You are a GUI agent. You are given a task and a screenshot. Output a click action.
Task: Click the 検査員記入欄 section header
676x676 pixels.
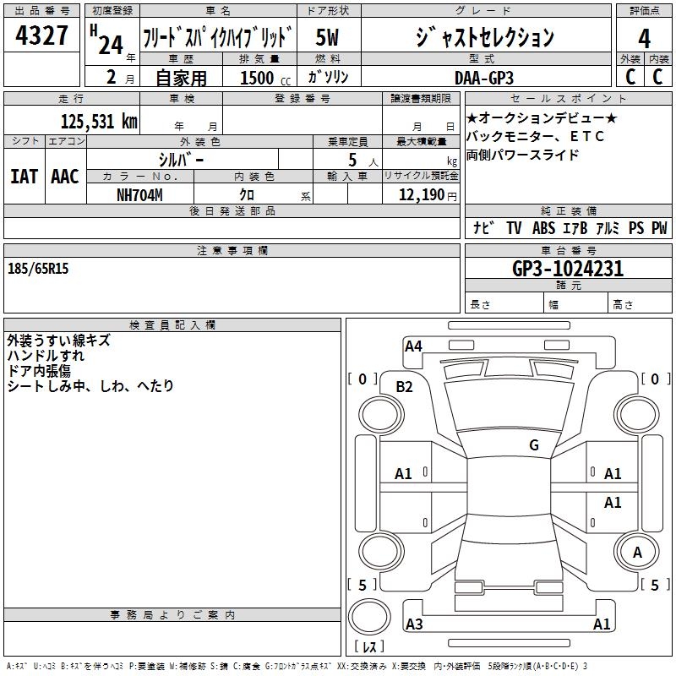coord(172,325)
